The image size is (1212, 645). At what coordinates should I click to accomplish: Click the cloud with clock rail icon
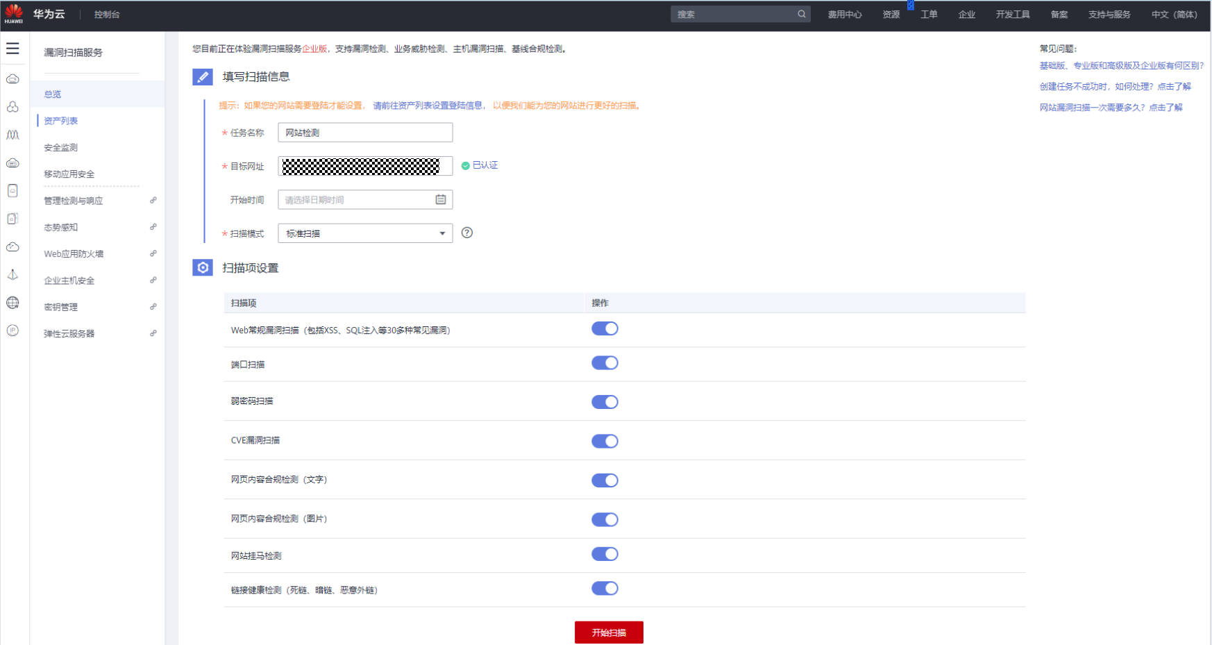(12, 247)
